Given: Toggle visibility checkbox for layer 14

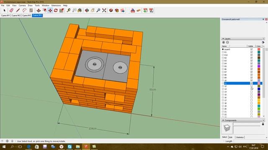Looking at the screenshot, I should [251, 92].
